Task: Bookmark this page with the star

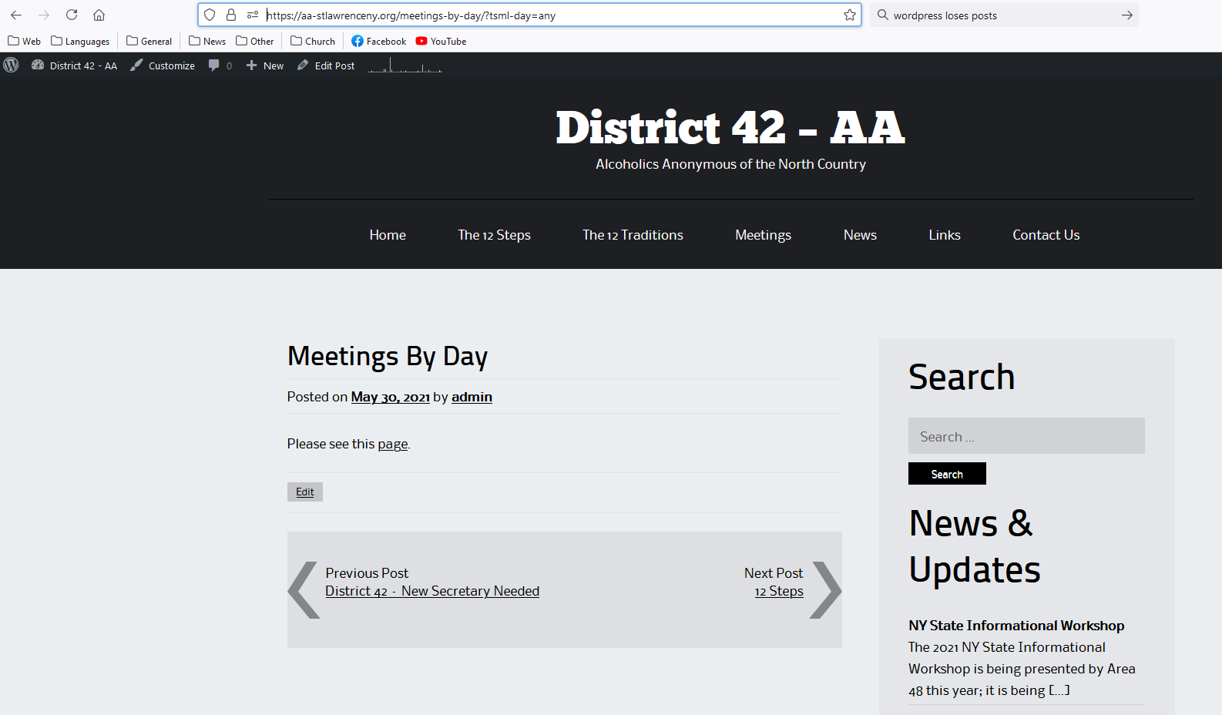Action: [850, 15]
